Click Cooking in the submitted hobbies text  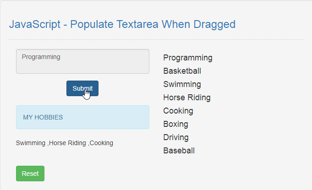(x=101, y=143)
